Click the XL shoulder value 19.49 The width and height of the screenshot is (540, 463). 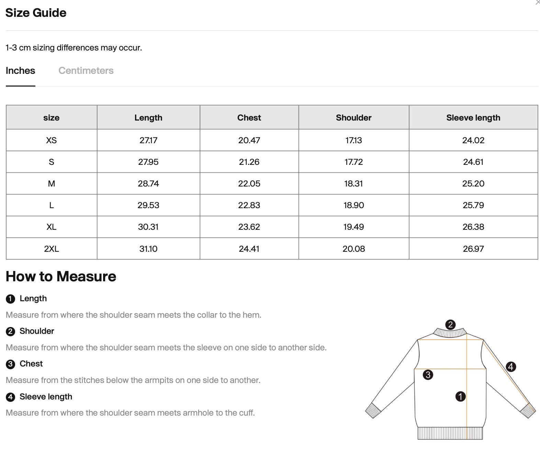(353, 227)
